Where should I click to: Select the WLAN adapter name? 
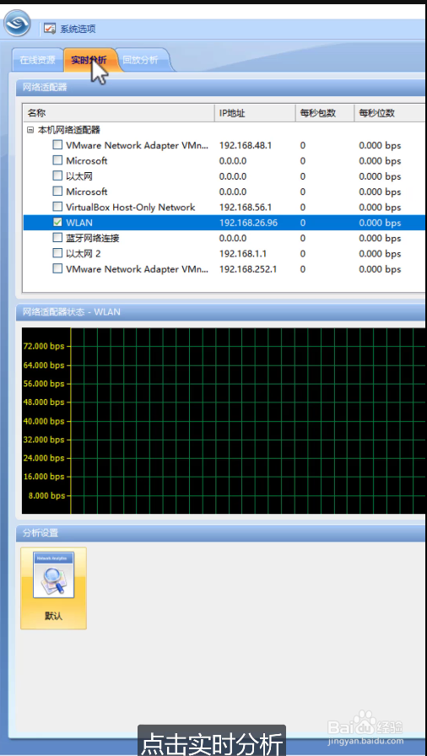[x=79, y=223]
